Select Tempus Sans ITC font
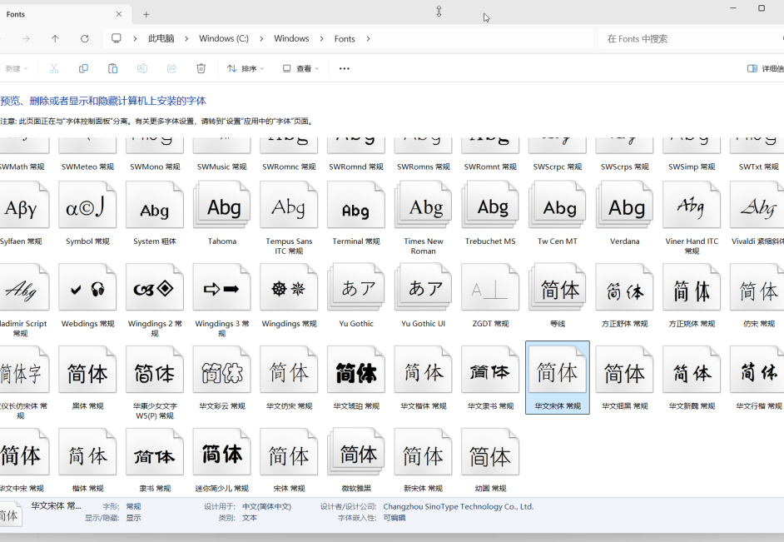The height and width of the screenshot is (542, 784). click(289, 218)
